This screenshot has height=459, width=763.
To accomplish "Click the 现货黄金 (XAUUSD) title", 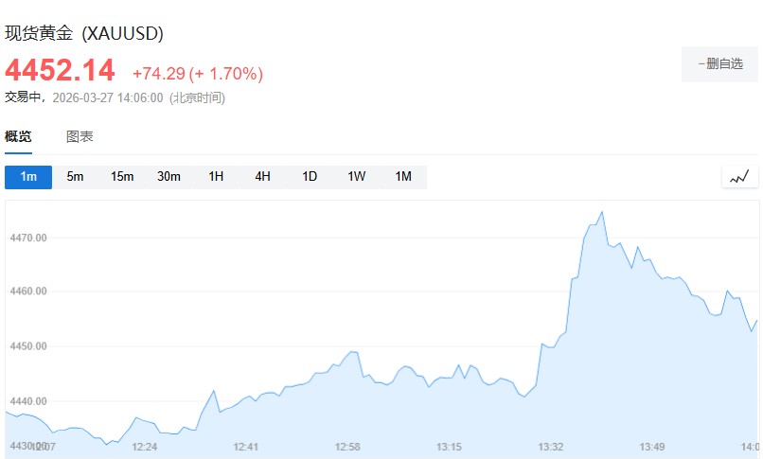I will click(84, 34).
